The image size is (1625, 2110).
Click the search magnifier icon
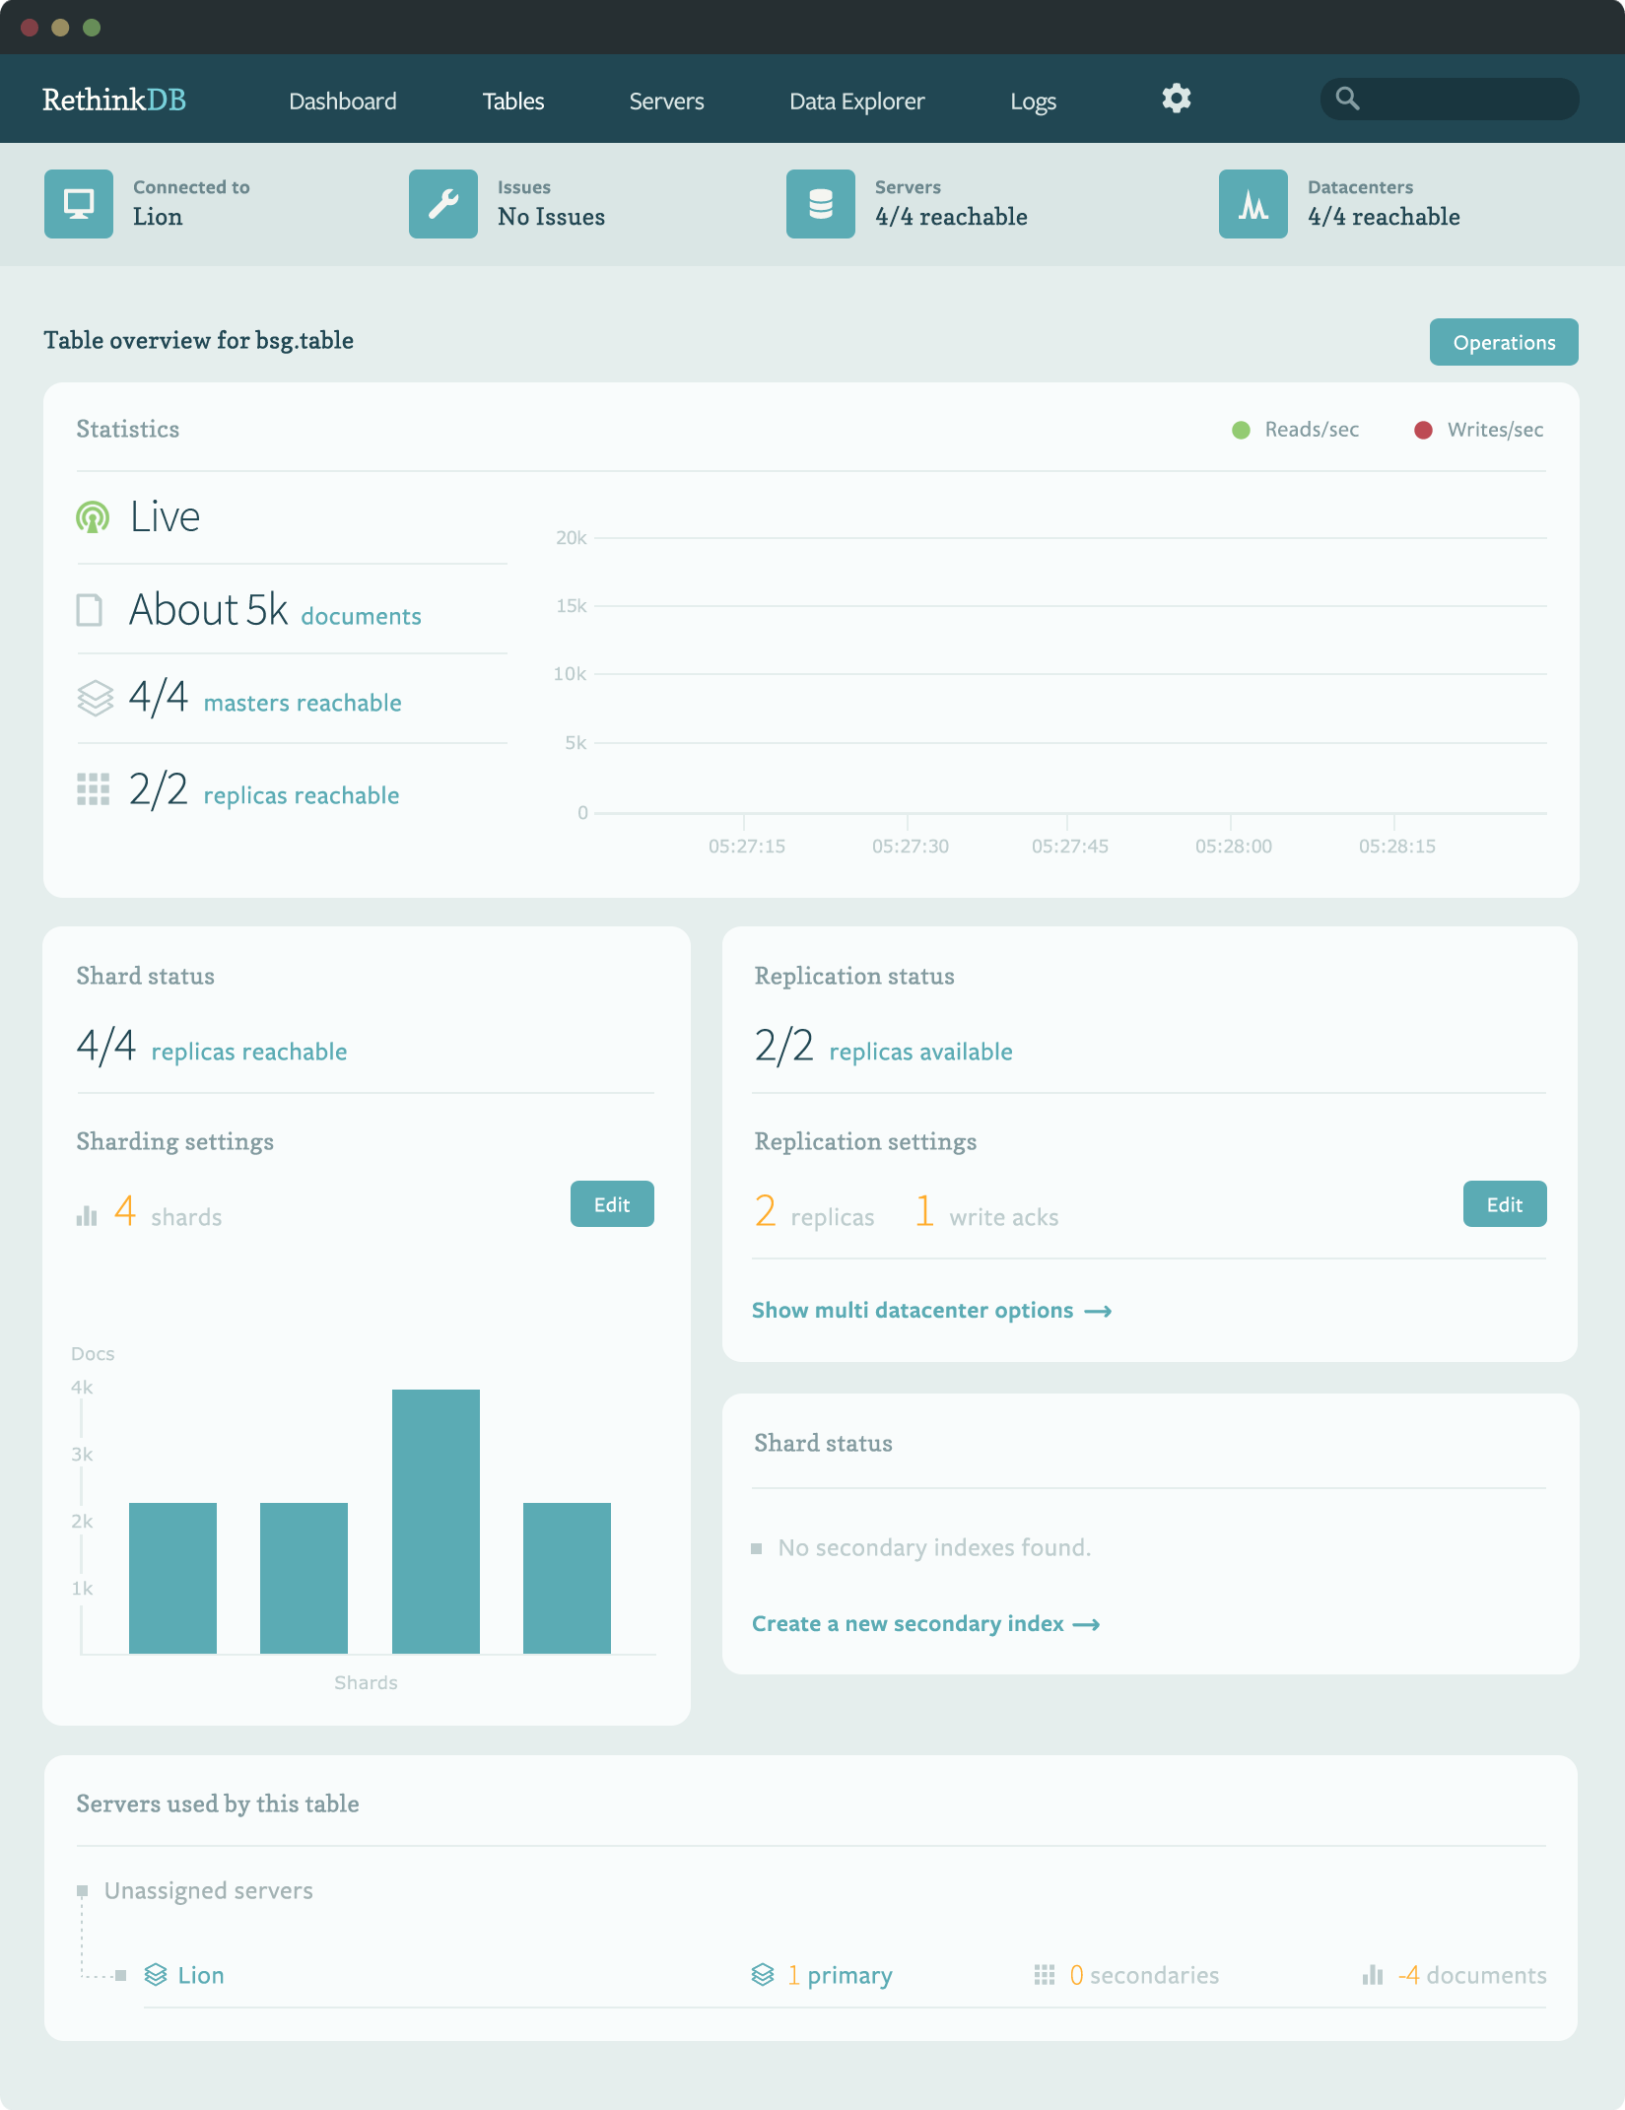coord(1347,99)
